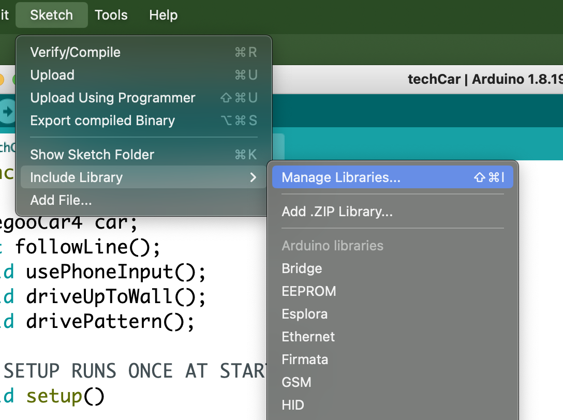Screen dimensions: 563x420
Task: Include the EEPROM library
Action: (308, 291)
